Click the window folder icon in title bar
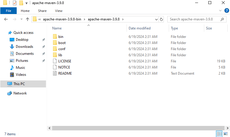 [x=5, y=3]
